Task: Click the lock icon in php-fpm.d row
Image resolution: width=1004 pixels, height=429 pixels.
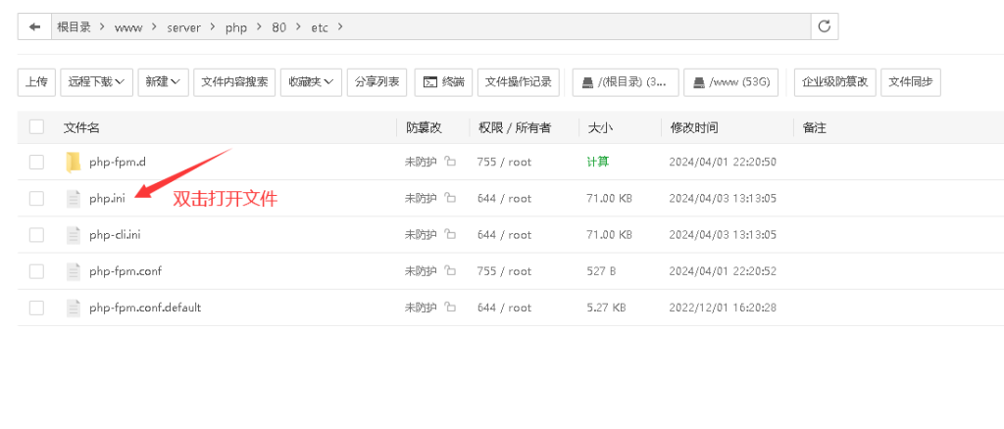Action: tap(450, 162)
